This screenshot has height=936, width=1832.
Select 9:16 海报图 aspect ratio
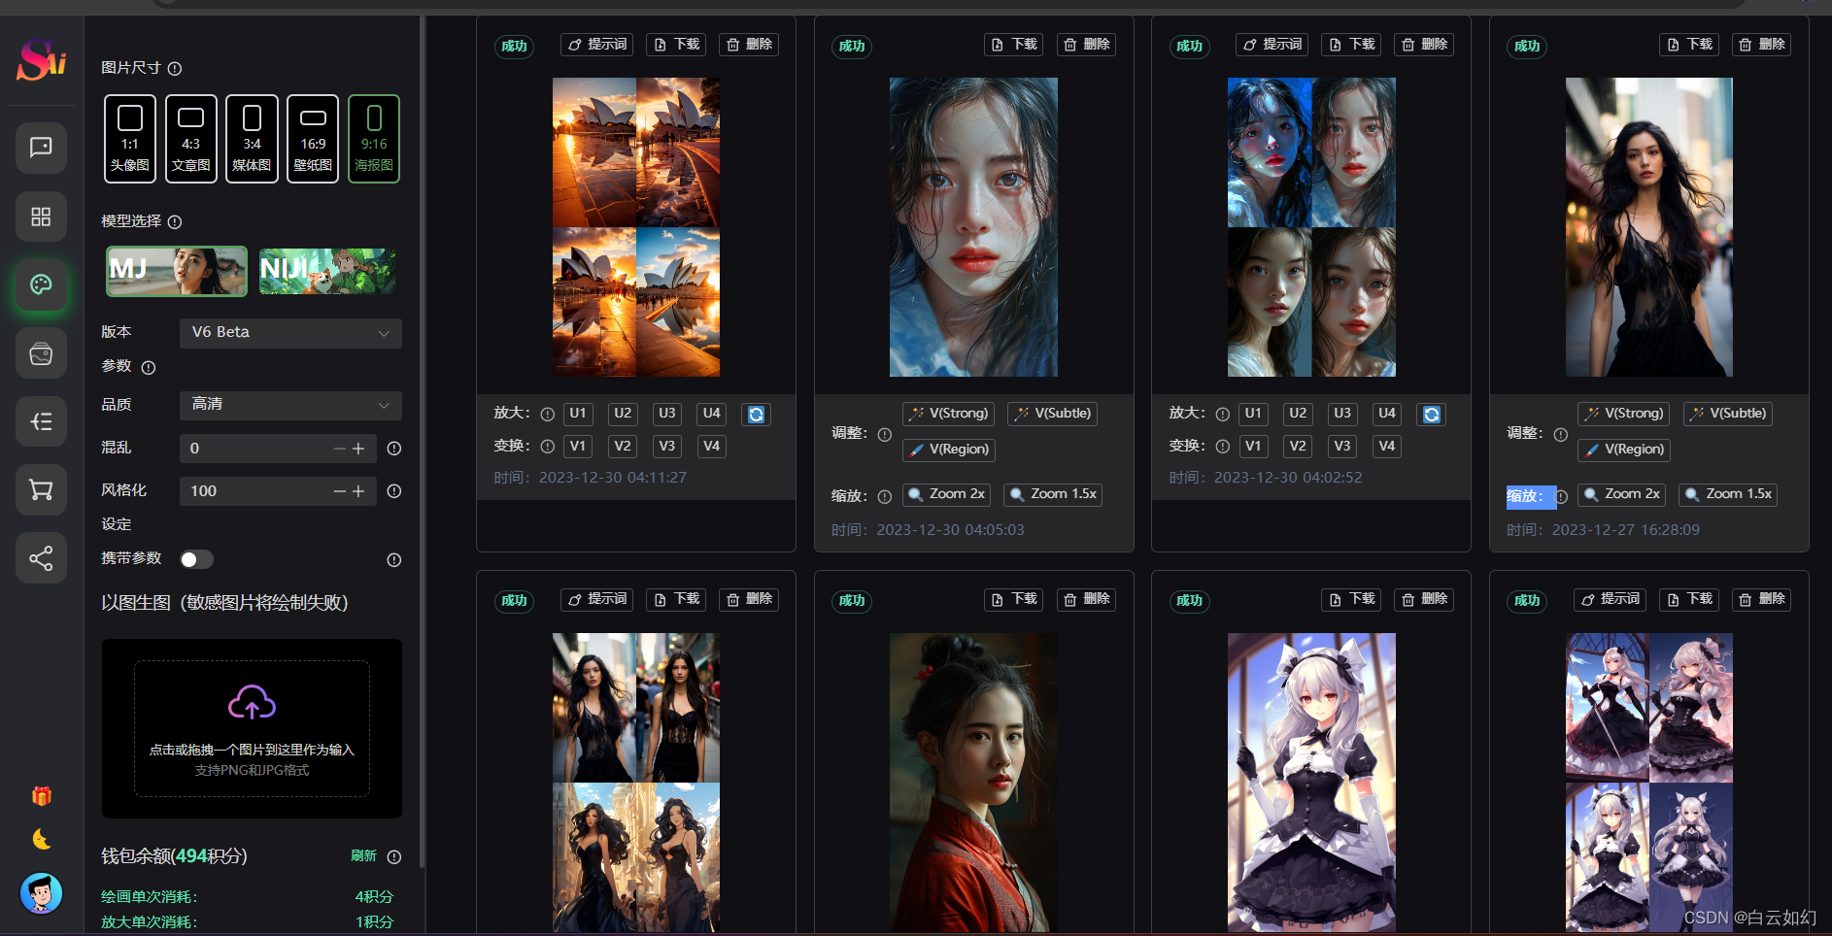[x=374, y=139]
